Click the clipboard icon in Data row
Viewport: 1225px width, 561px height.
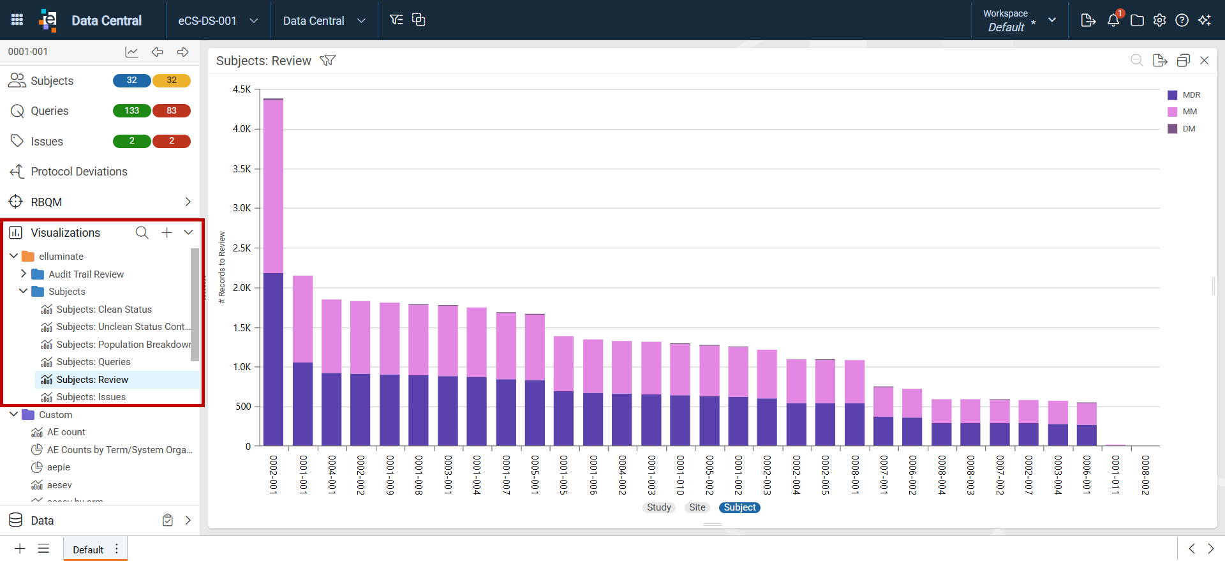click(168, 520)
